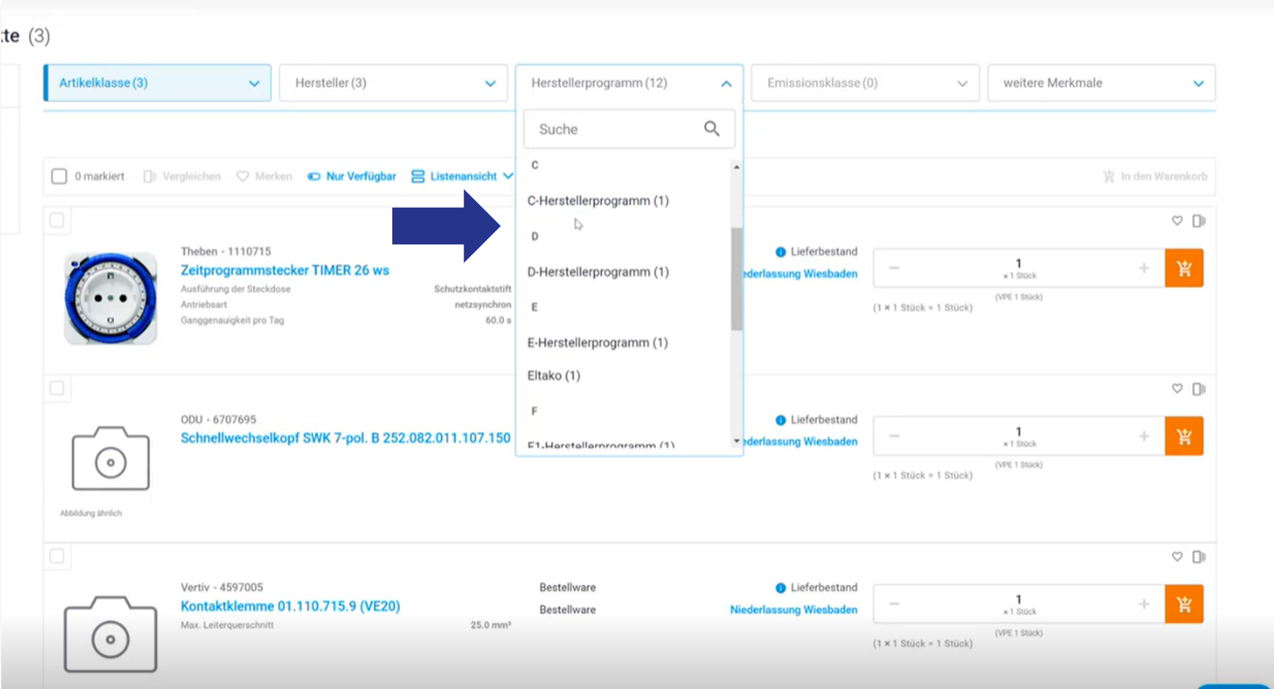Open Schnellwechselkopf SWK 7-pol. product link
The width and height of the screenshot is (1274, 689).
346,438
